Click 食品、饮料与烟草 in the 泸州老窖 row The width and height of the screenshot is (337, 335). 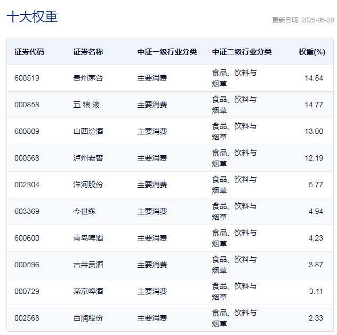point(234,158)
